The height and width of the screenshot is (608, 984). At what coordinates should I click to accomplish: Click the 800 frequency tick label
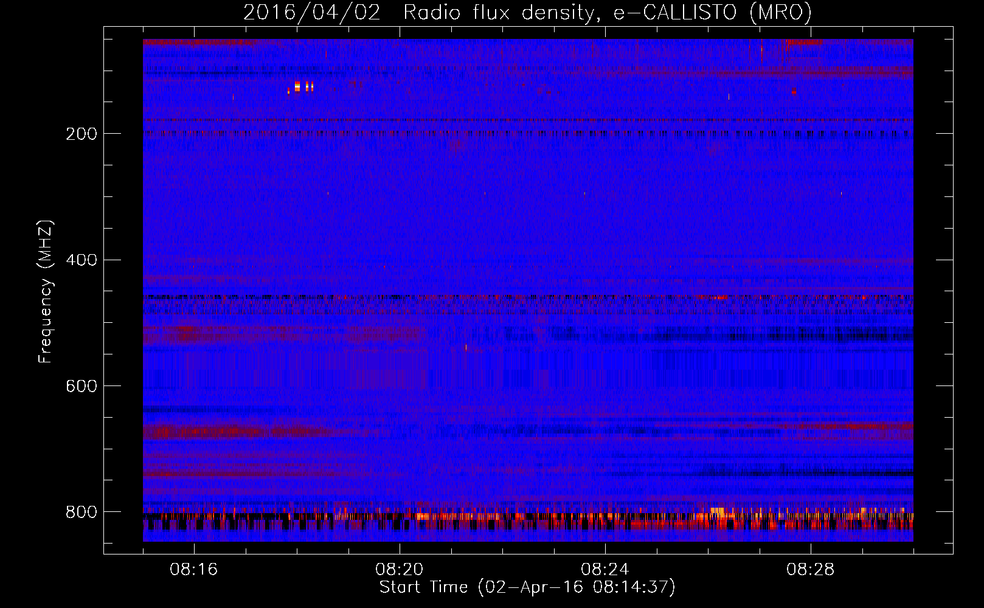tap(81, 513)
